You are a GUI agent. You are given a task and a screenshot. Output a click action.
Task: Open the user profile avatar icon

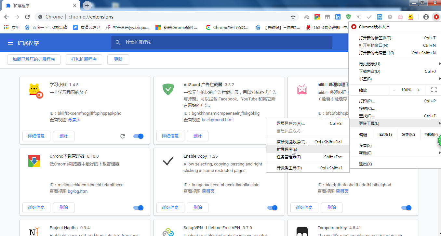point(426,17)
